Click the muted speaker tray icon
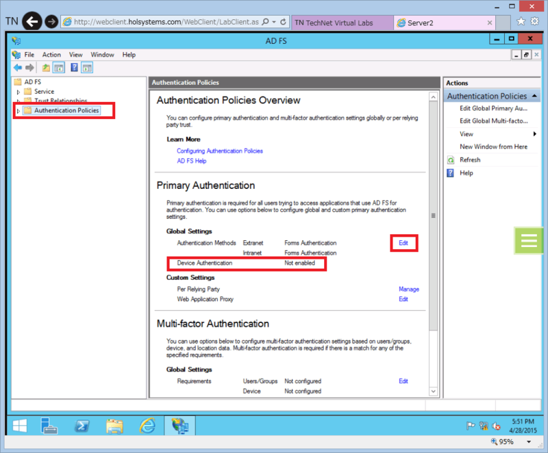The height and width of the screenshot is (453, 548). [496, 426]
